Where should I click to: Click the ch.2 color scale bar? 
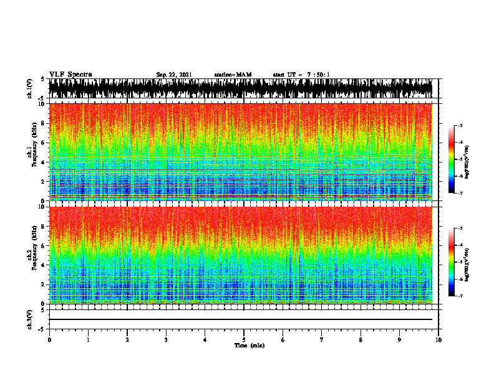point(452,262)
